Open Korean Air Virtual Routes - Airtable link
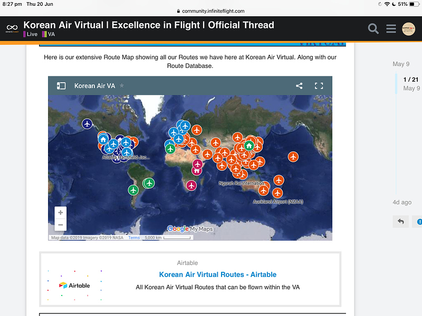422x316 pixels. pyautogui.click(x=218, y=274)
